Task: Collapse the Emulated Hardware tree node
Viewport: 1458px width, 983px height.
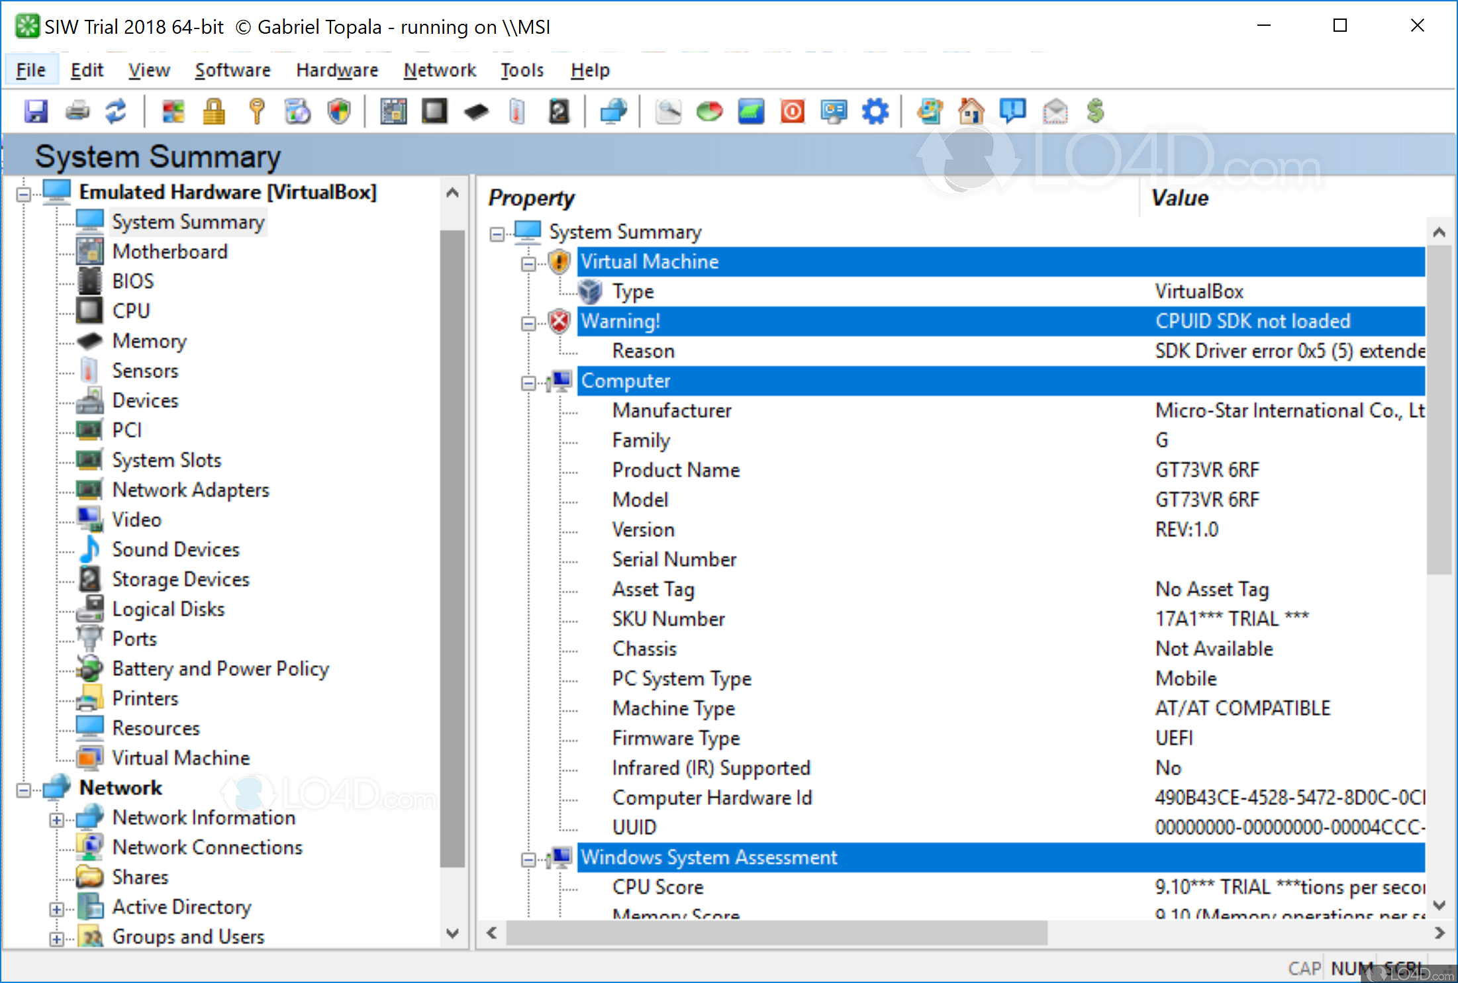Action: click(24, 194)
